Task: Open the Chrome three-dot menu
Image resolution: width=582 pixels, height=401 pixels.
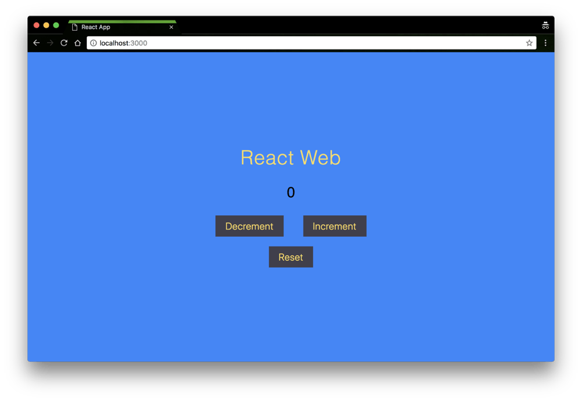Action: pyautogui.click(x=546, y=43)
